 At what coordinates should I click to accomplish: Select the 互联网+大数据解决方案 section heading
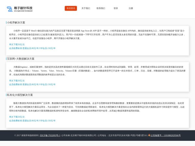(20, 59)
